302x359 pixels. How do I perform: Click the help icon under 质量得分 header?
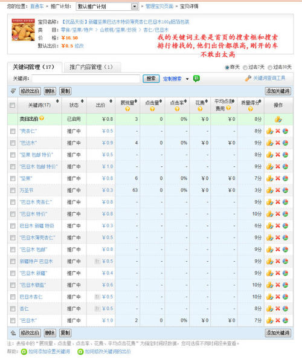pos(250,109)
